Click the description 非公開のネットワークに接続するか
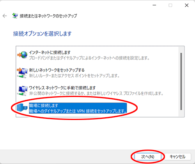Screen dimensions: 195x164 pyautogui.click(x=96, y=93)
